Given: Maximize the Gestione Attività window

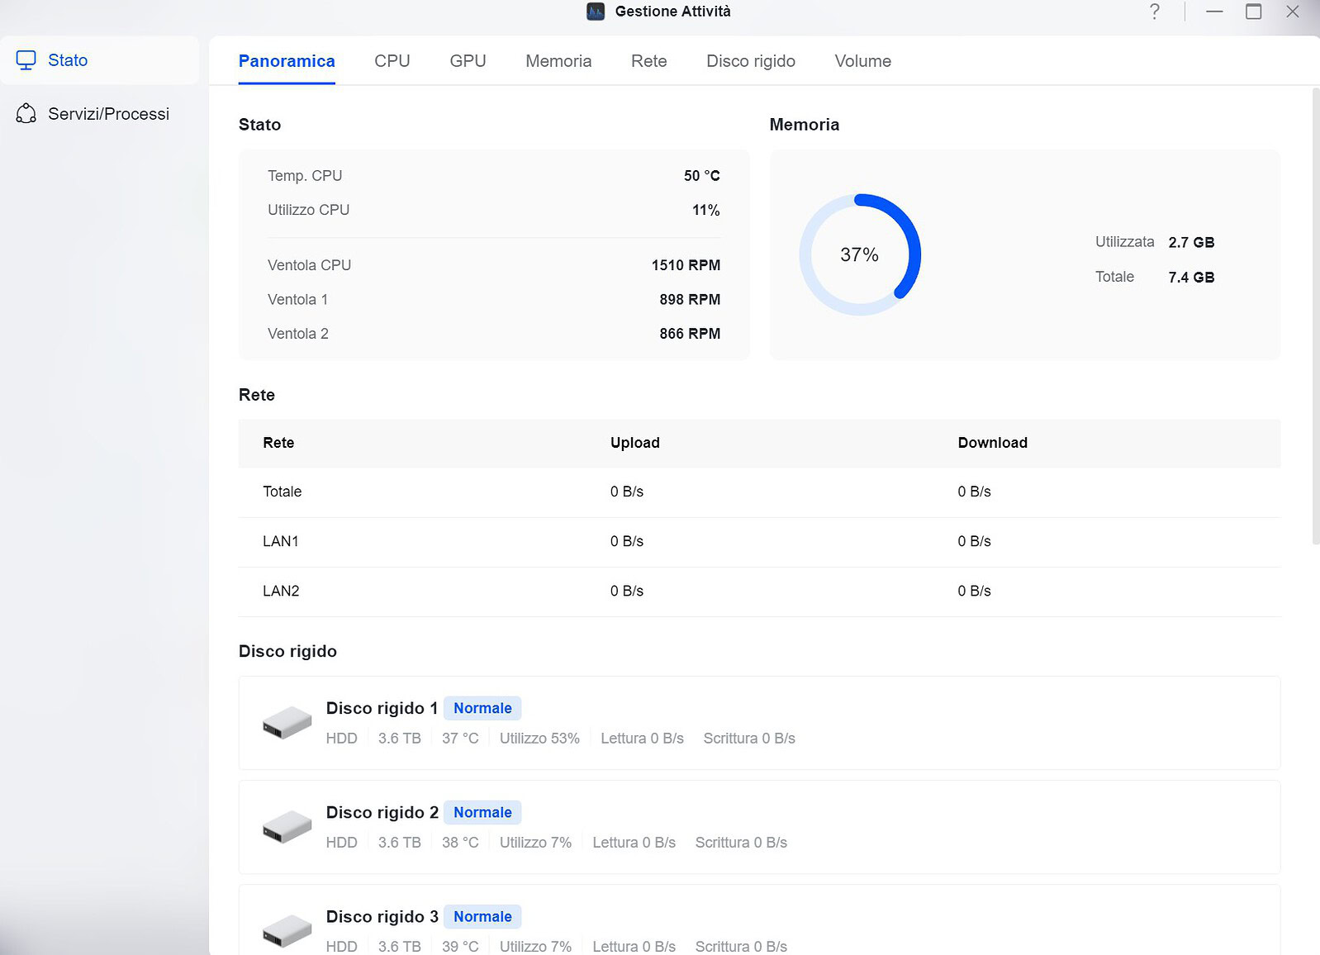Looking at the screenshot, I should pos(1253,12).
